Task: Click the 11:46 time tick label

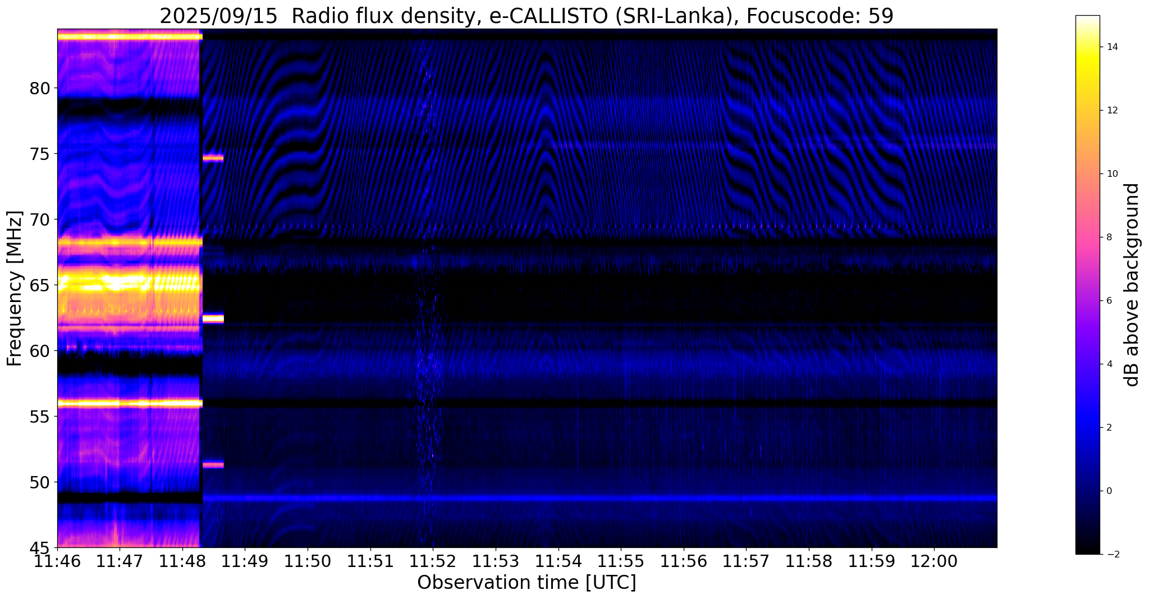Action: point(57,561)
